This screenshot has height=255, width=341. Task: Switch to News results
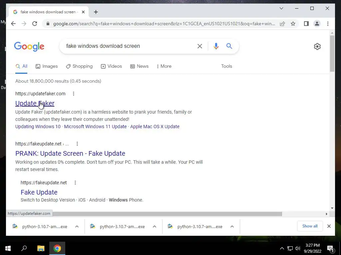[x=139, y=66]
